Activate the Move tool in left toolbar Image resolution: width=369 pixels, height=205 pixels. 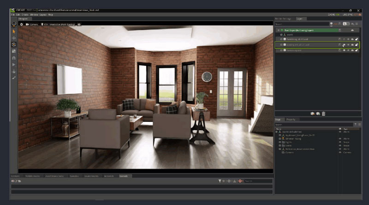(x=14, y=38)
